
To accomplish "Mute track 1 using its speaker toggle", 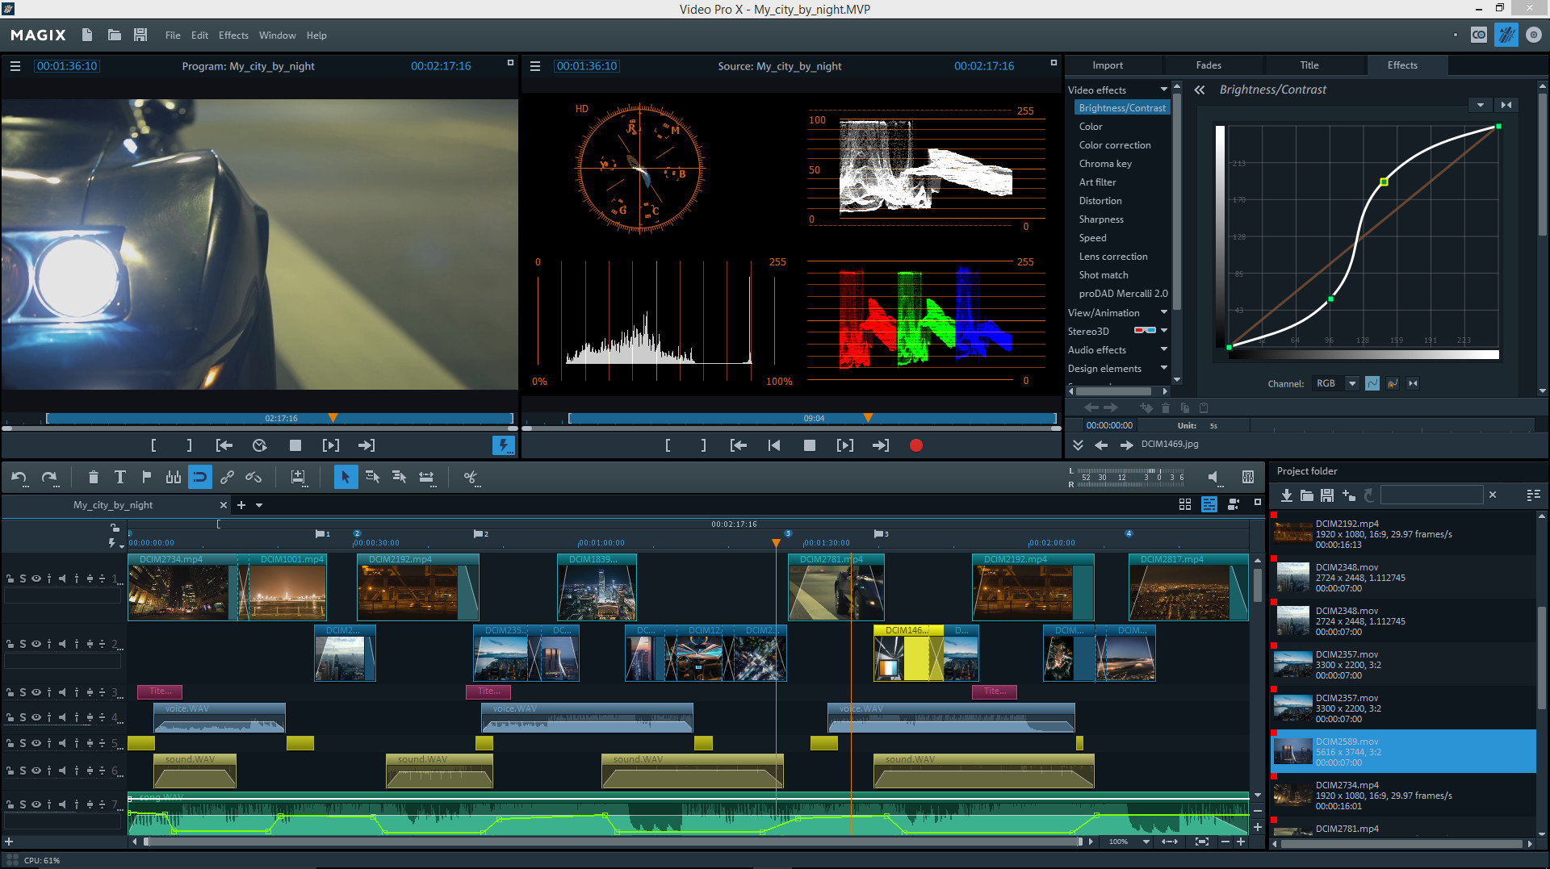I will [x=61, y=578].
